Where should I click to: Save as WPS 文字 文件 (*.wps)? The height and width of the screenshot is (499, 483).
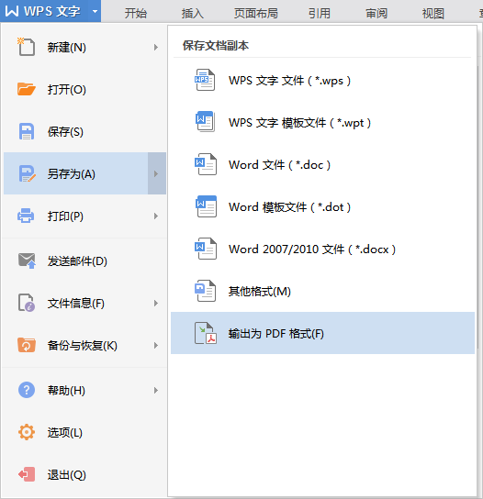[x=322, y=80]
